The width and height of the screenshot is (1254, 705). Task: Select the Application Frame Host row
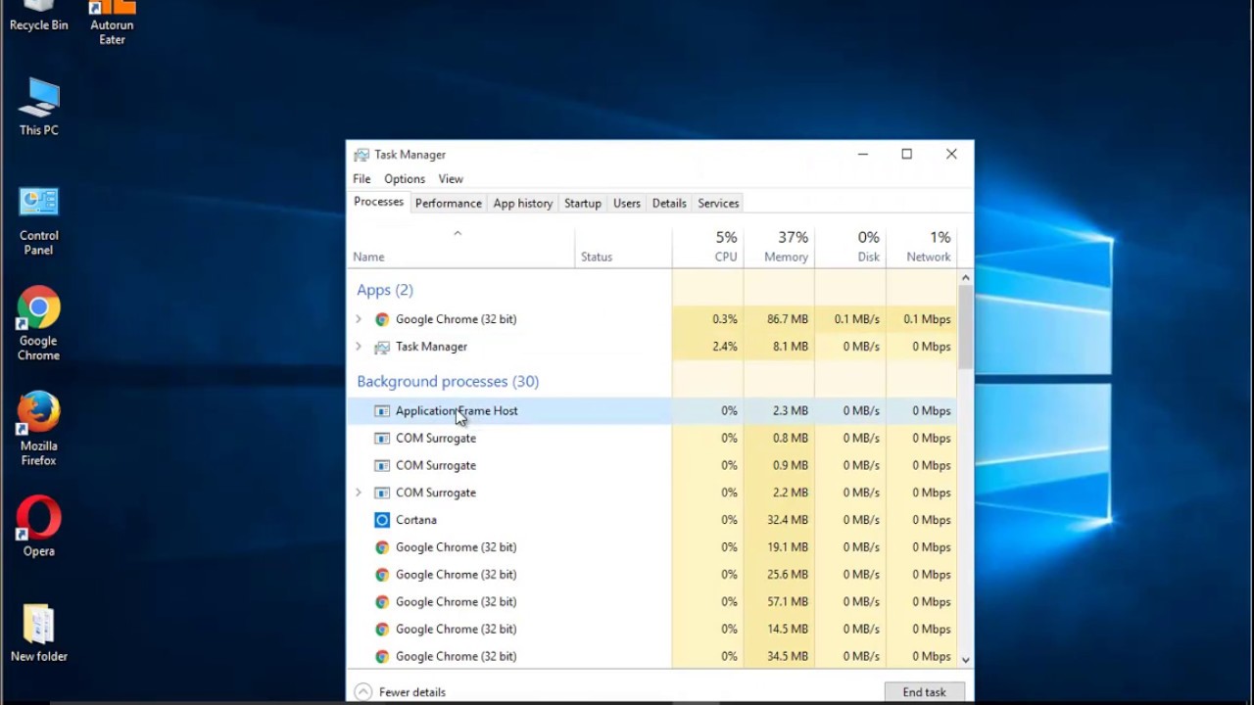click(651, 411)
